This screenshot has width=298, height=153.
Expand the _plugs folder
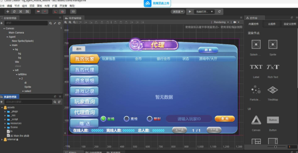click(5, 112)
